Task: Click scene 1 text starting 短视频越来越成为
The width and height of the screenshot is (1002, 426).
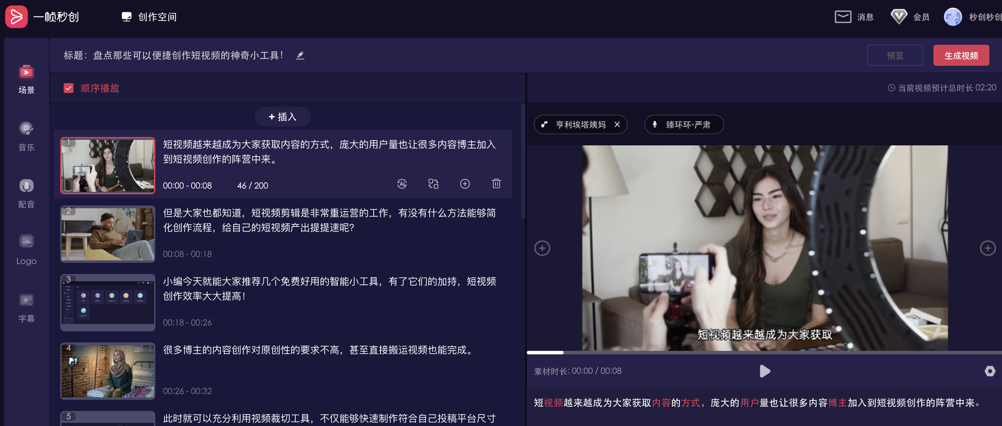Action: 329,152
